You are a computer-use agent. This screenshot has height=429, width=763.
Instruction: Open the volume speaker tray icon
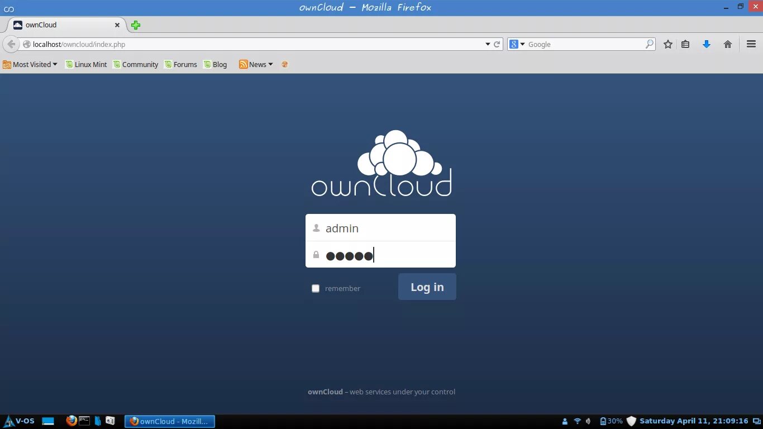click(588, 421)
